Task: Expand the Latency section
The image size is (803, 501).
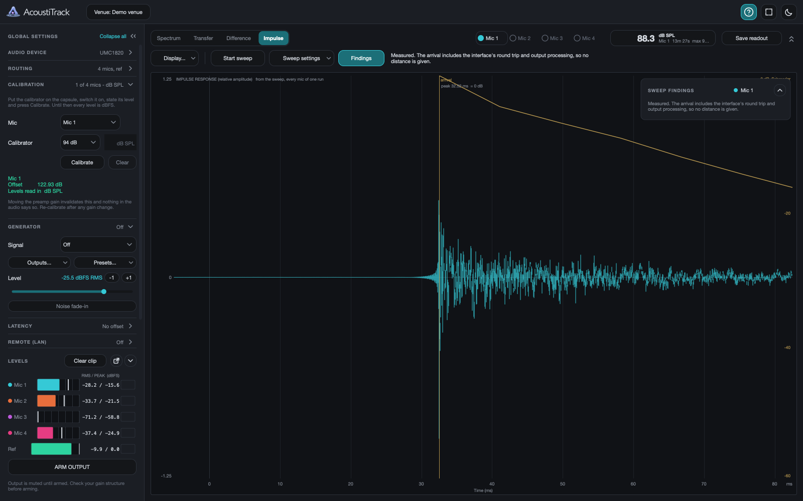Action: 72,326
